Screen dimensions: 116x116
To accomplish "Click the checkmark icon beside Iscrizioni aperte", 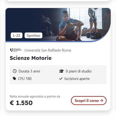I will click(61, 79).
